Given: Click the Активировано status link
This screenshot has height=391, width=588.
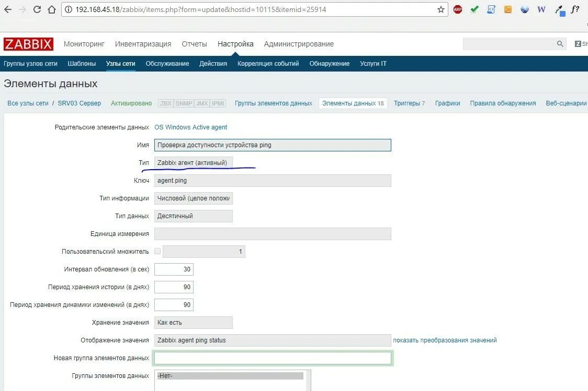Looking at the screenshot, I should click(x=131, y=103).
